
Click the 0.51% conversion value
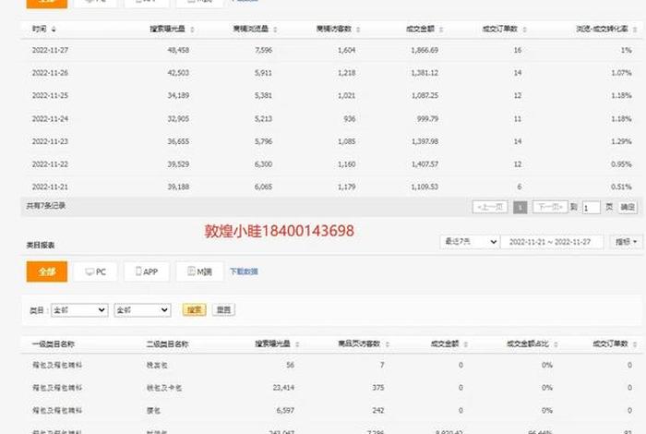(622, 187)
